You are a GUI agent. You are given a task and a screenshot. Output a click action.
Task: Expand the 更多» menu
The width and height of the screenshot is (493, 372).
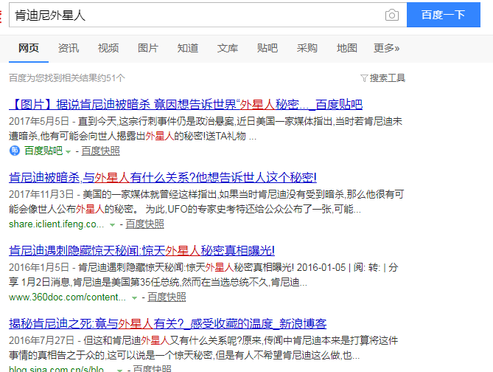[x=386, y=48]
